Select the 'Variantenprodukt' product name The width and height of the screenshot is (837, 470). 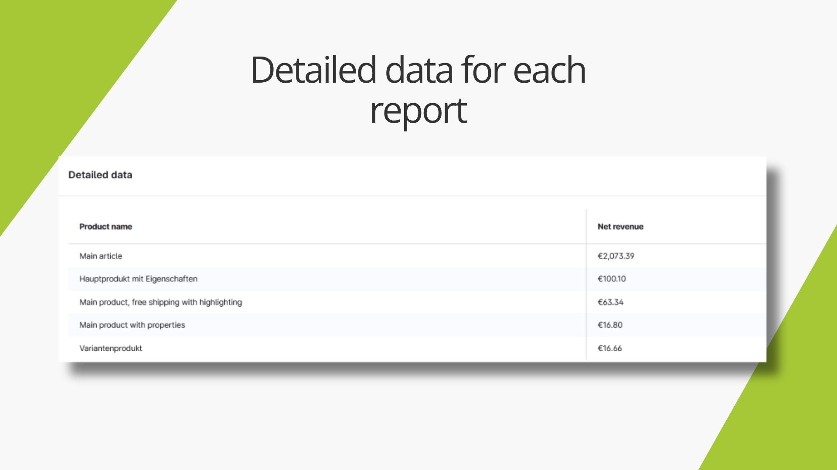(111, 348)
